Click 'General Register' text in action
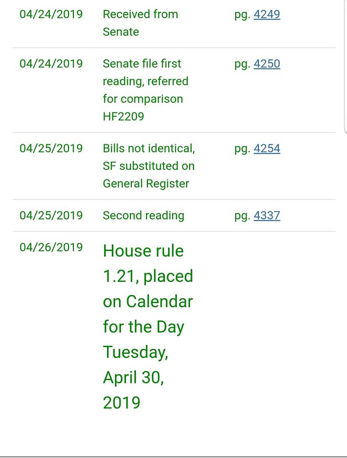The width and height of the screenshot is (347, 458). [x=146, y=184]
